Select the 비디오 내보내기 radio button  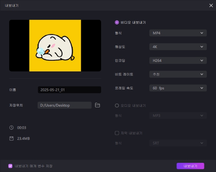tap(117, 23)
